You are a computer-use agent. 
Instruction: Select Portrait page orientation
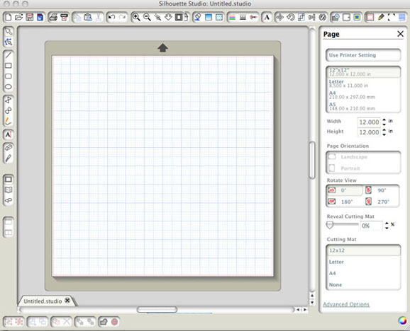coord(363,168)
